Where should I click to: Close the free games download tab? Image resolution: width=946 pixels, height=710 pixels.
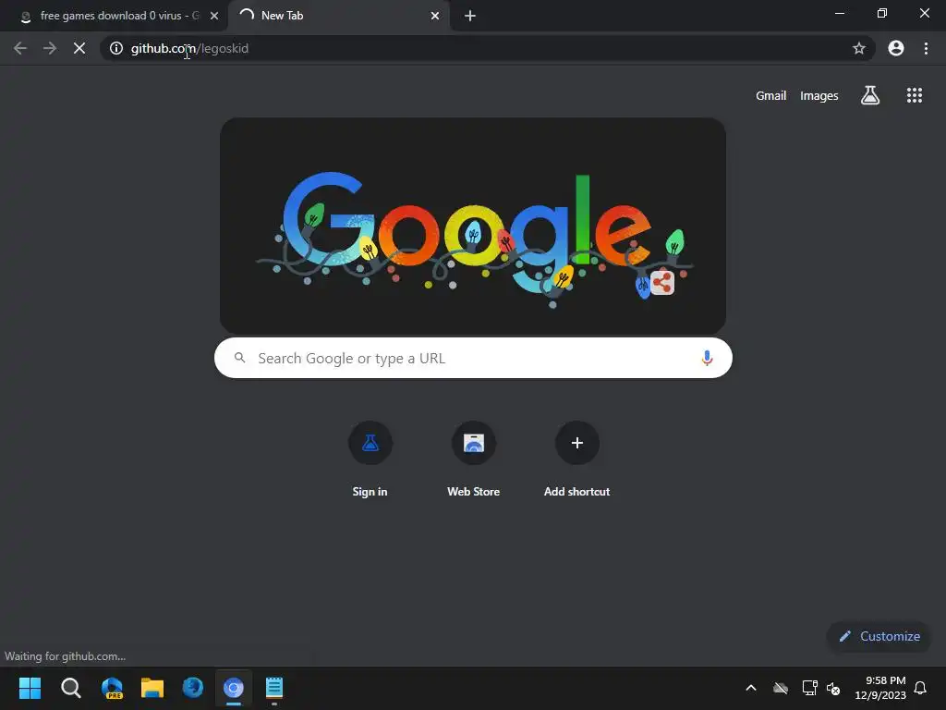(214, 16)
